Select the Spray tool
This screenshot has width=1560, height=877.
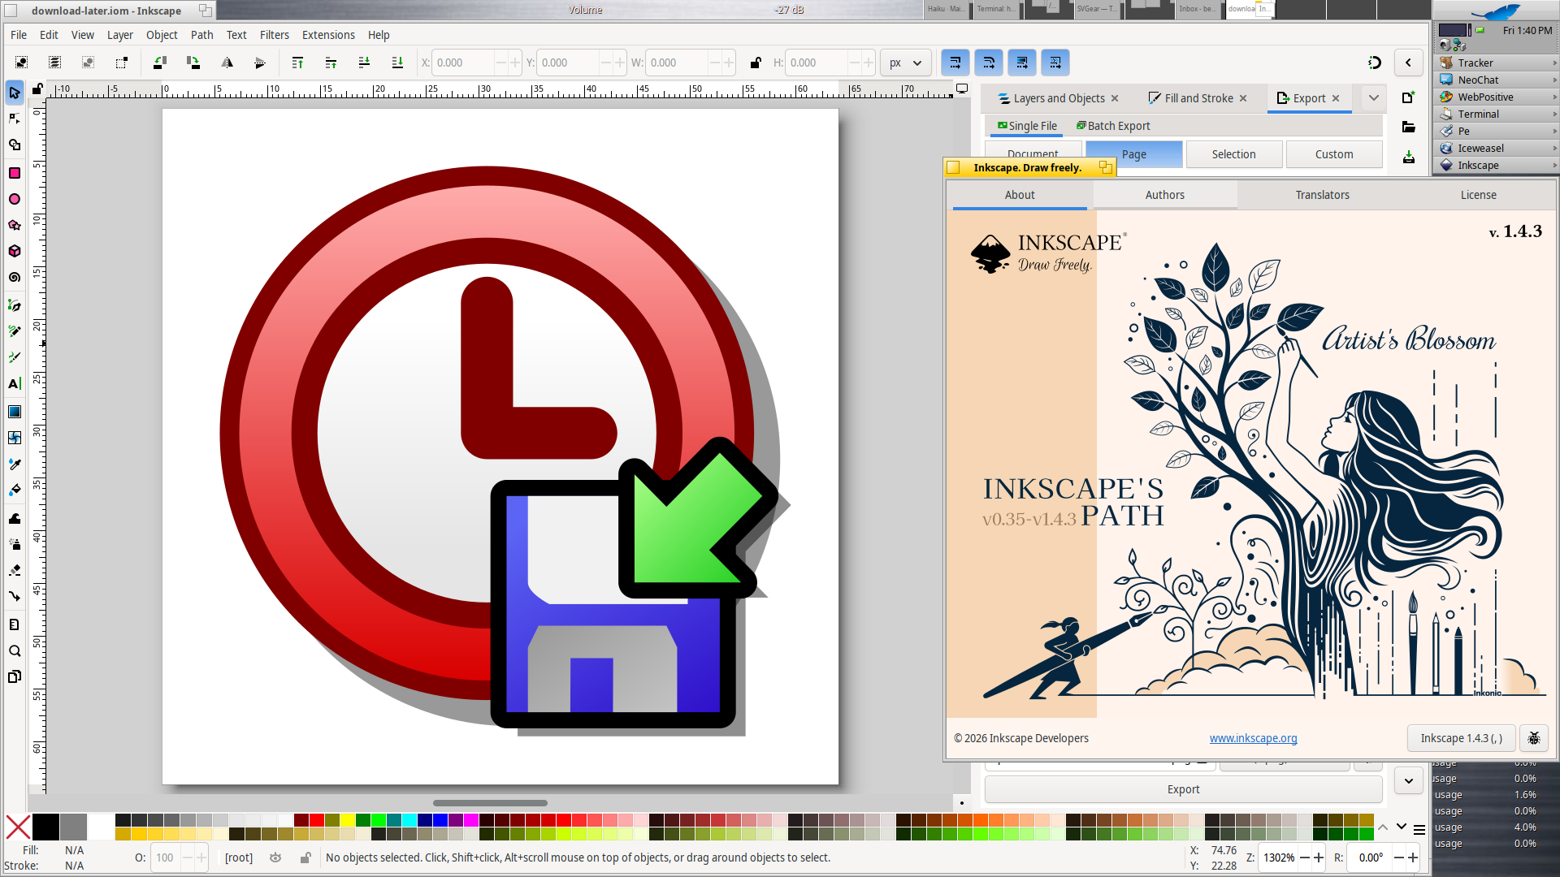point(15,544)
